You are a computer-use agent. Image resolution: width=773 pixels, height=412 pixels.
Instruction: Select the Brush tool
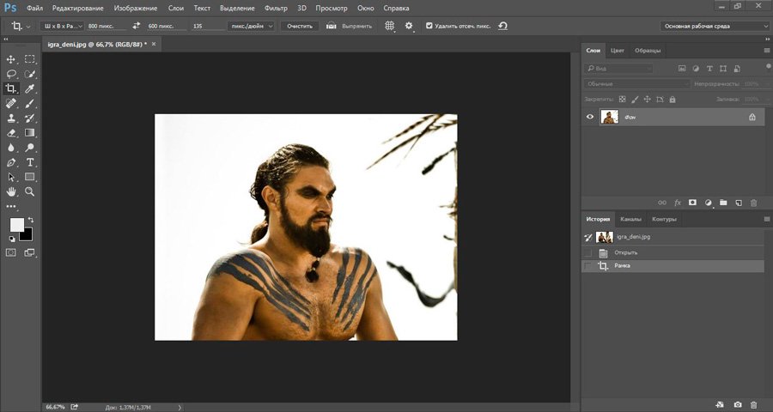[x=29, y=104]
